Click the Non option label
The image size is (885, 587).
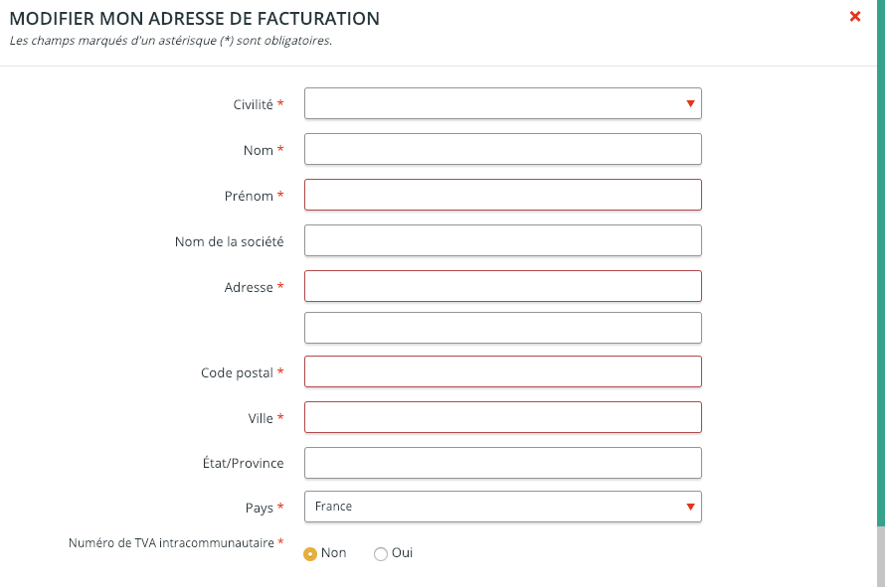(333, 553)
